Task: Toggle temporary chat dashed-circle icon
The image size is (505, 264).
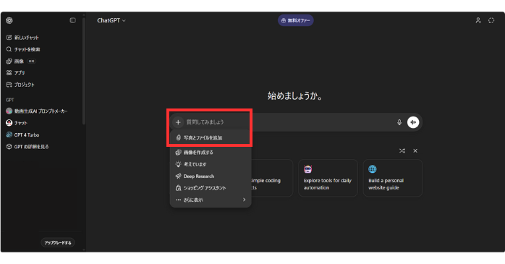Action: (x=491, y=20)
